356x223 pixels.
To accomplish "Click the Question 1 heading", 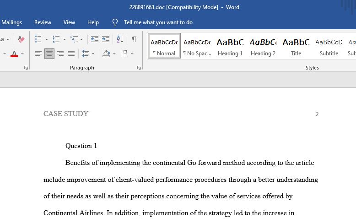I will point(81,146).
